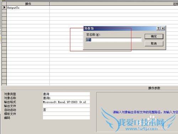The width and height of the screenshot is (178, 134).
Task: Click the empty 编码 field
Action: point(66,118)
